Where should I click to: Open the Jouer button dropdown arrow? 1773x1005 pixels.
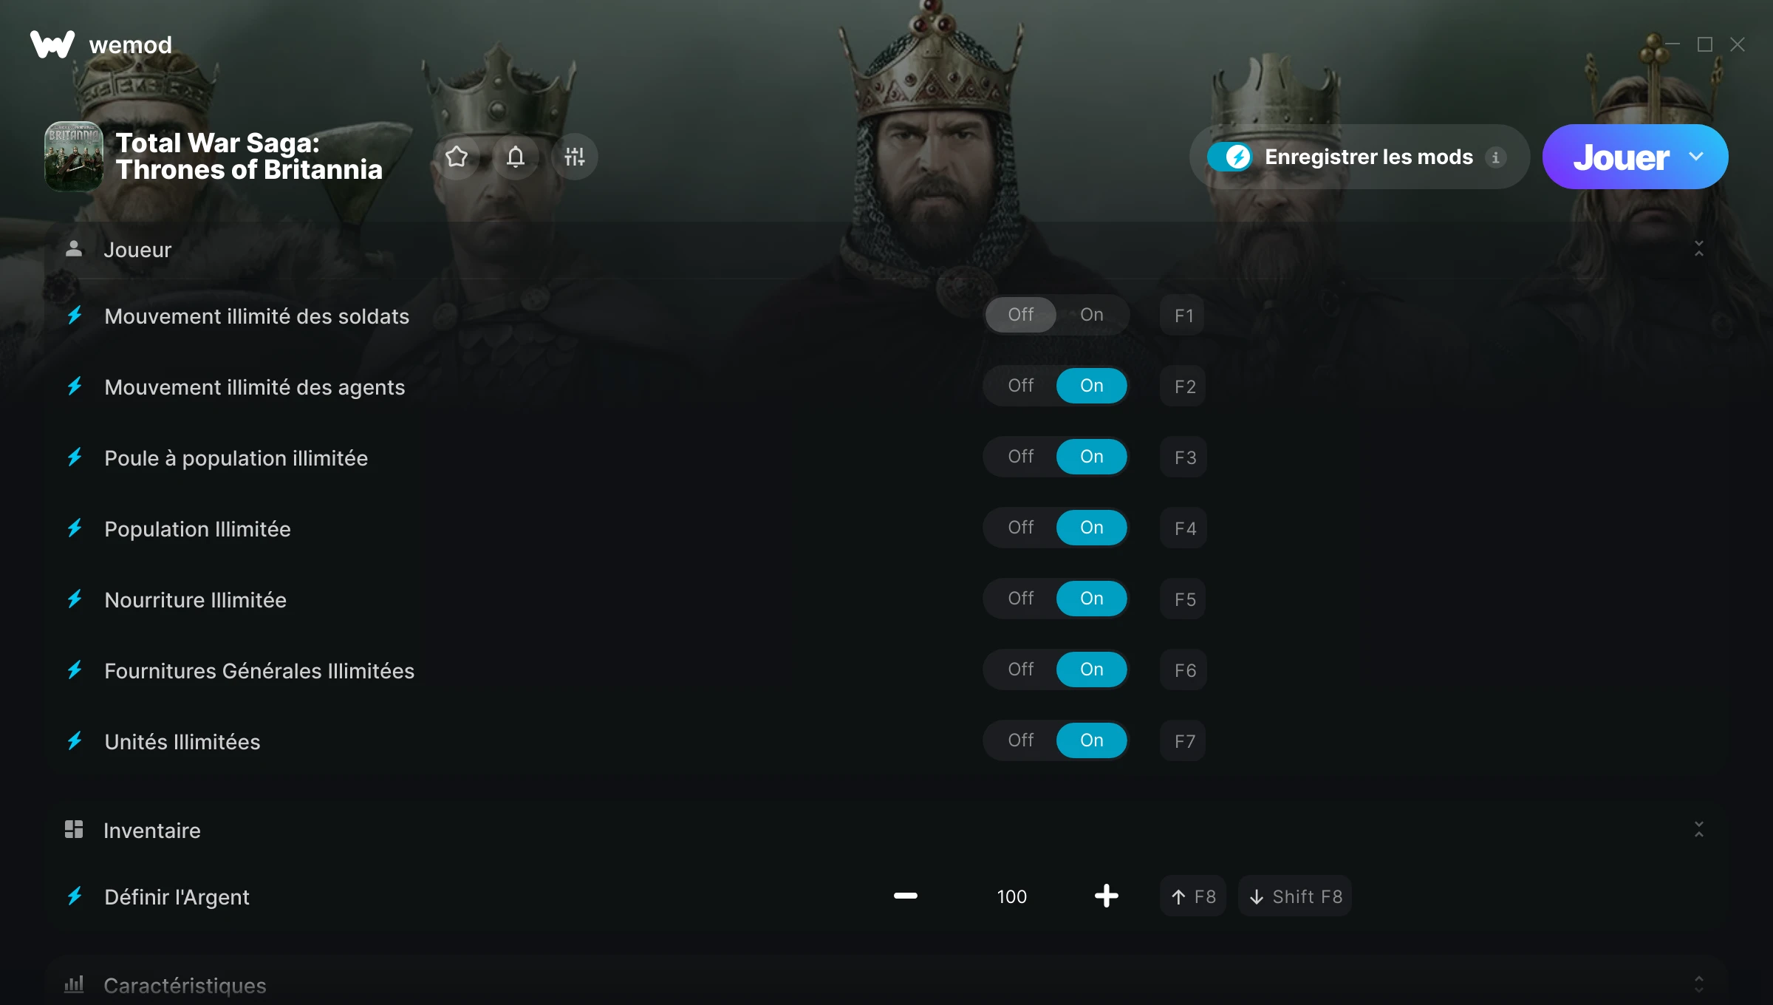1696,157
